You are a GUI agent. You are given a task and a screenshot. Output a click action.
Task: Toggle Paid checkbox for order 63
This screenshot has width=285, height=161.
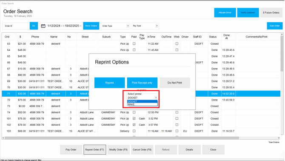[134, 44]
